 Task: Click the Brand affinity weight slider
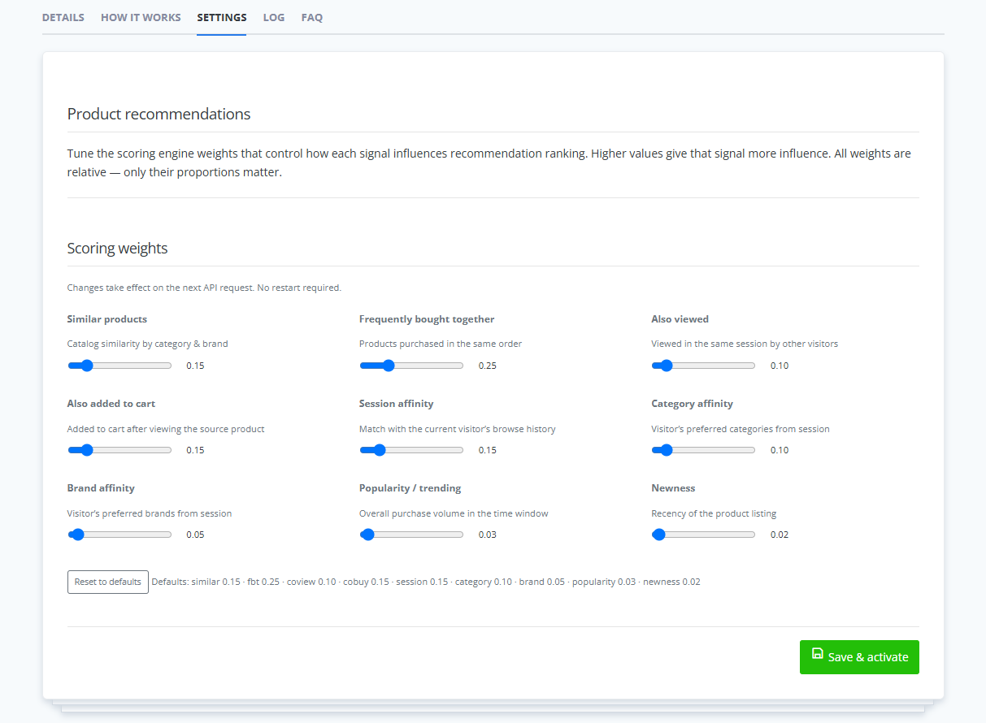[119, 535]
